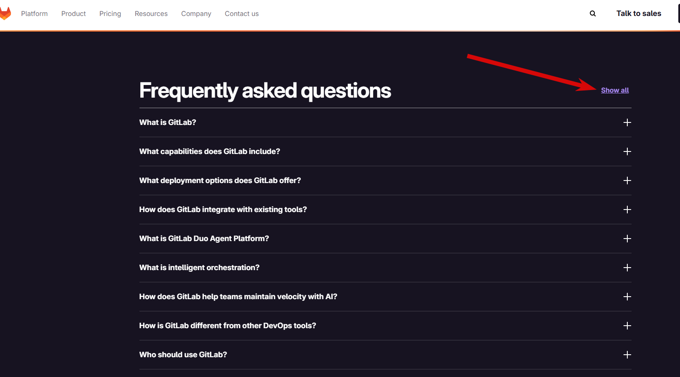Click 'Who should use GitLab?' text
The width and height of the screenshot is (680, 377).
(183, 355)
